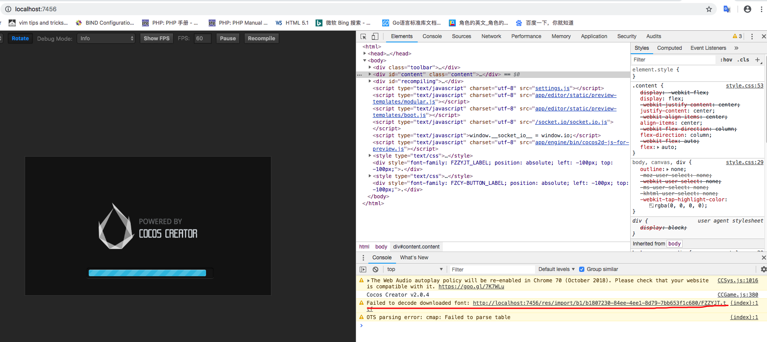Open the Google Translate icon in address bar
The image size is (767, 342).
727,9
